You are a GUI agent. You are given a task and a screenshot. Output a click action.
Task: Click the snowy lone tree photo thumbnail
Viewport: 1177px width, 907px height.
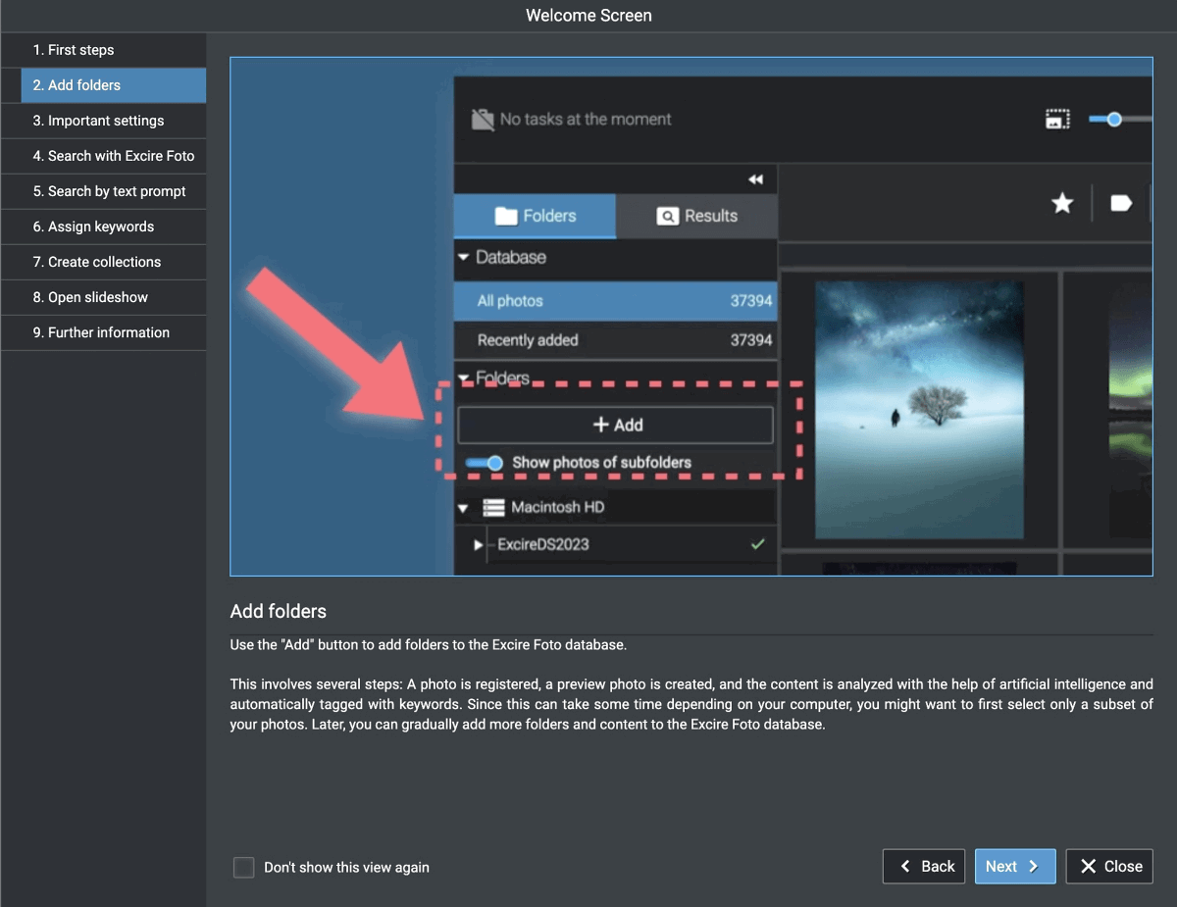pos(919,410)
